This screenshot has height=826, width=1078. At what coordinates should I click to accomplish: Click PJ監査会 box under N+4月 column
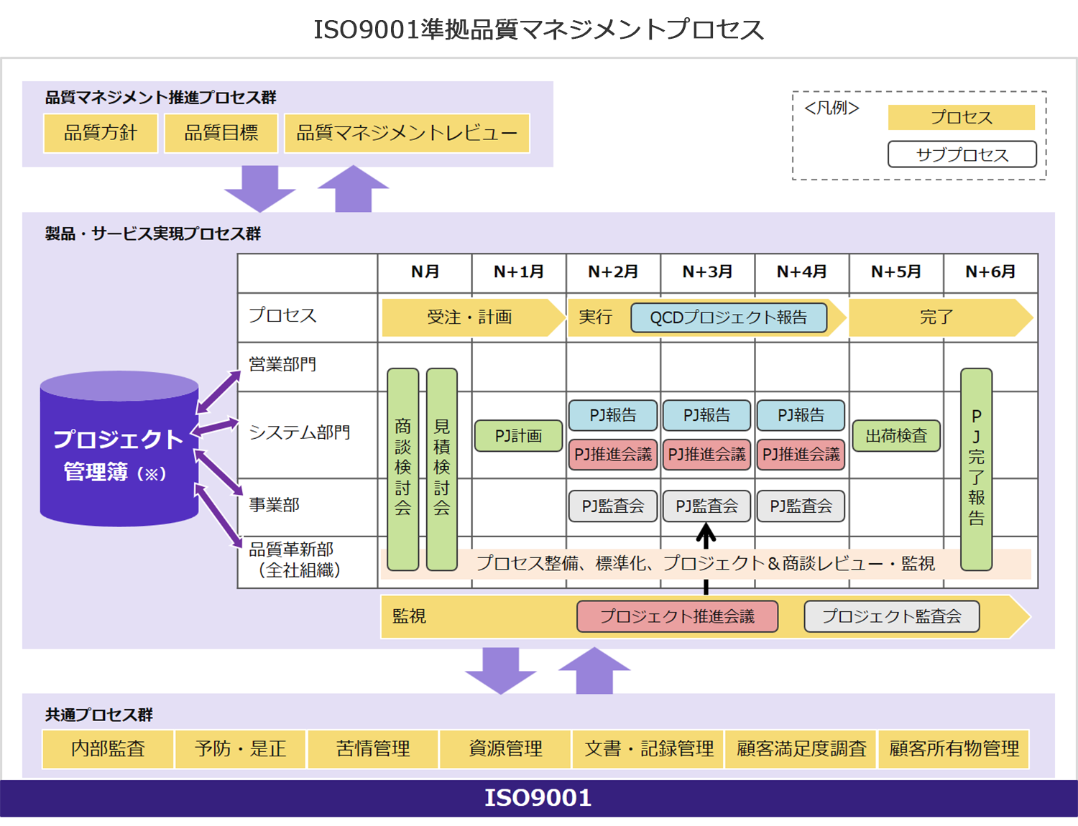[x=801, y=506]
